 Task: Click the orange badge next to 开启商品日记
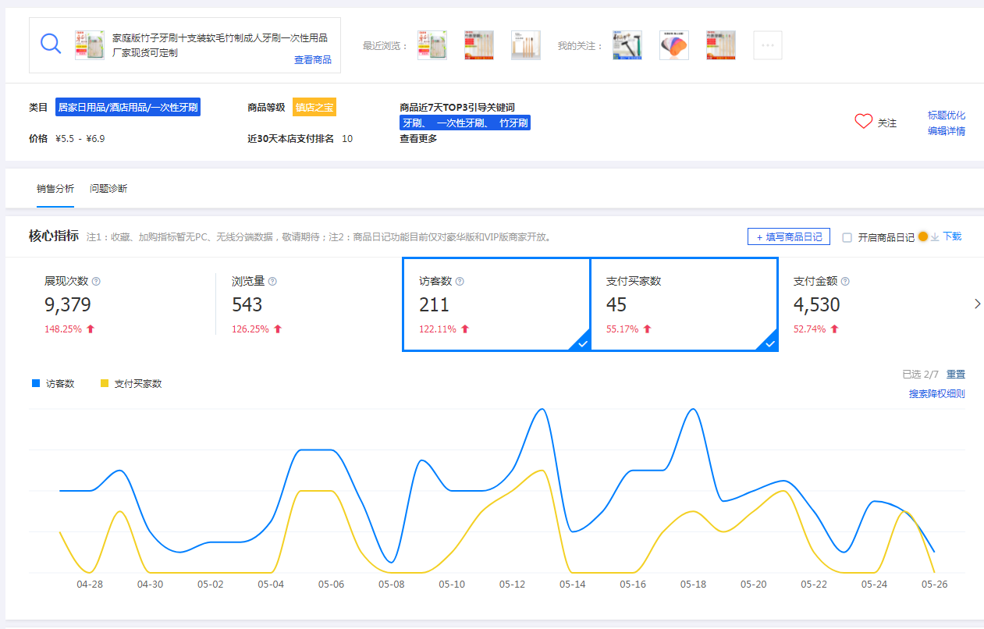point(923,237)
